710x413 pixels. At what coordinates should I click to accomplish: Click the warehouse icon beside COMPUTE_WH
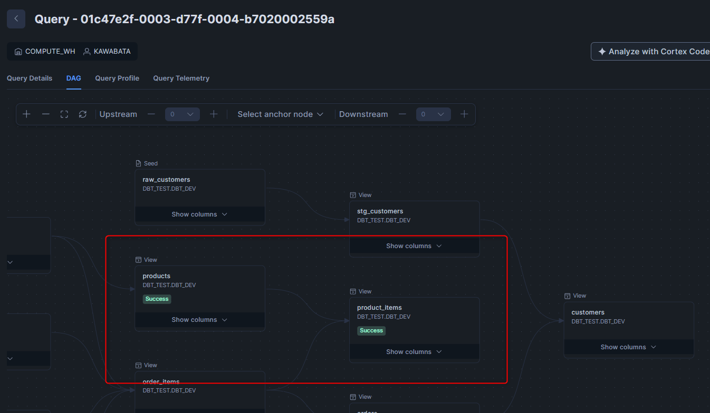pos(18,52)
